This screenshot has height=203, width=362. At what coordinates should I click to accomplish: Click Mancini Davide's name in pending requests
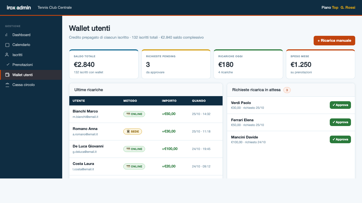click(x=244, y=137)
